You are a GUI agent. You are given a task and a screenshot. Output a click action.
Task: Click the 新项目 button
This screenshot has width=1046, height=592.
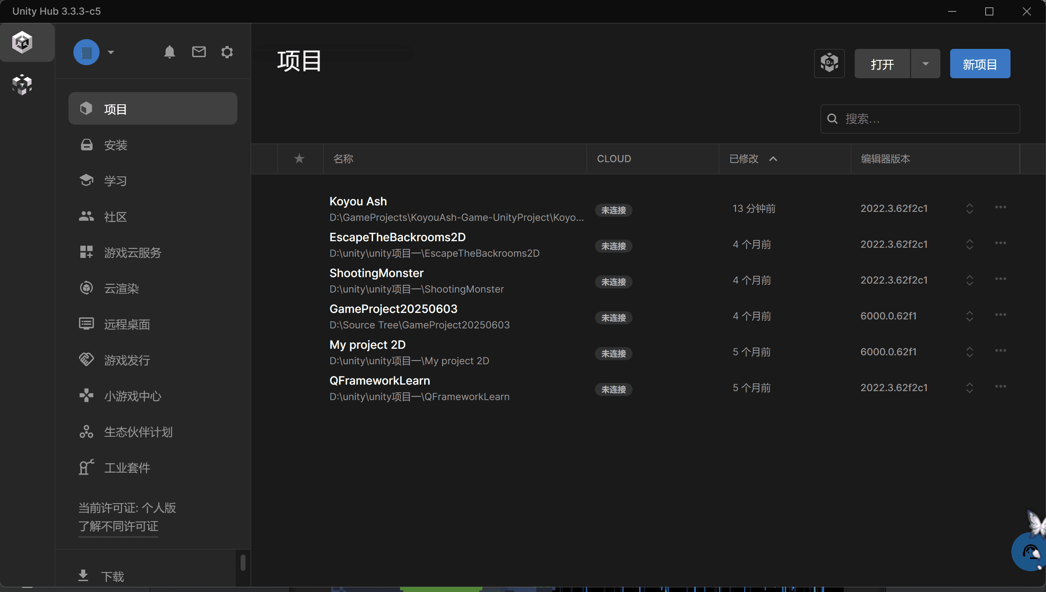(980, 64)
